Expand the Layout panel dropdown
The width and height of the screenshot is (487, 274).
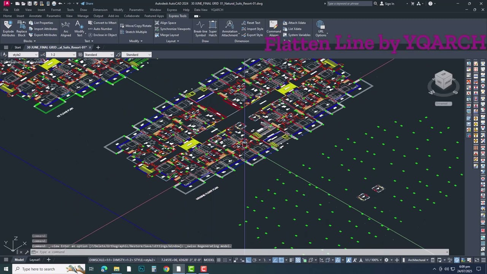pyautogui.click(x=172, y=41)
